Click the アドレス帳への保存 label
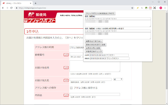Image resolution: width=168 pixels, height=105 pixels. 45,88
